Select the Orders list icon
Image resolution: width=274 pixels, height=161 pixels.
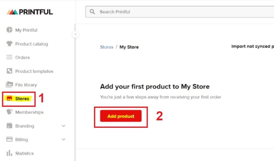pos(9,57)
